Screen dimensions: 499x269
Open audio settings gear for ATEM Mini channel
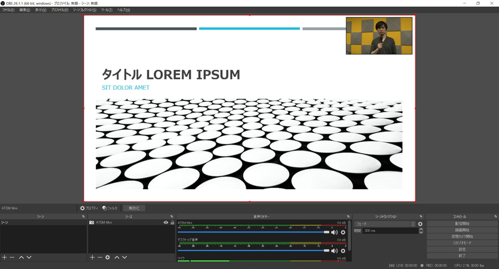[x=343, y=232]
